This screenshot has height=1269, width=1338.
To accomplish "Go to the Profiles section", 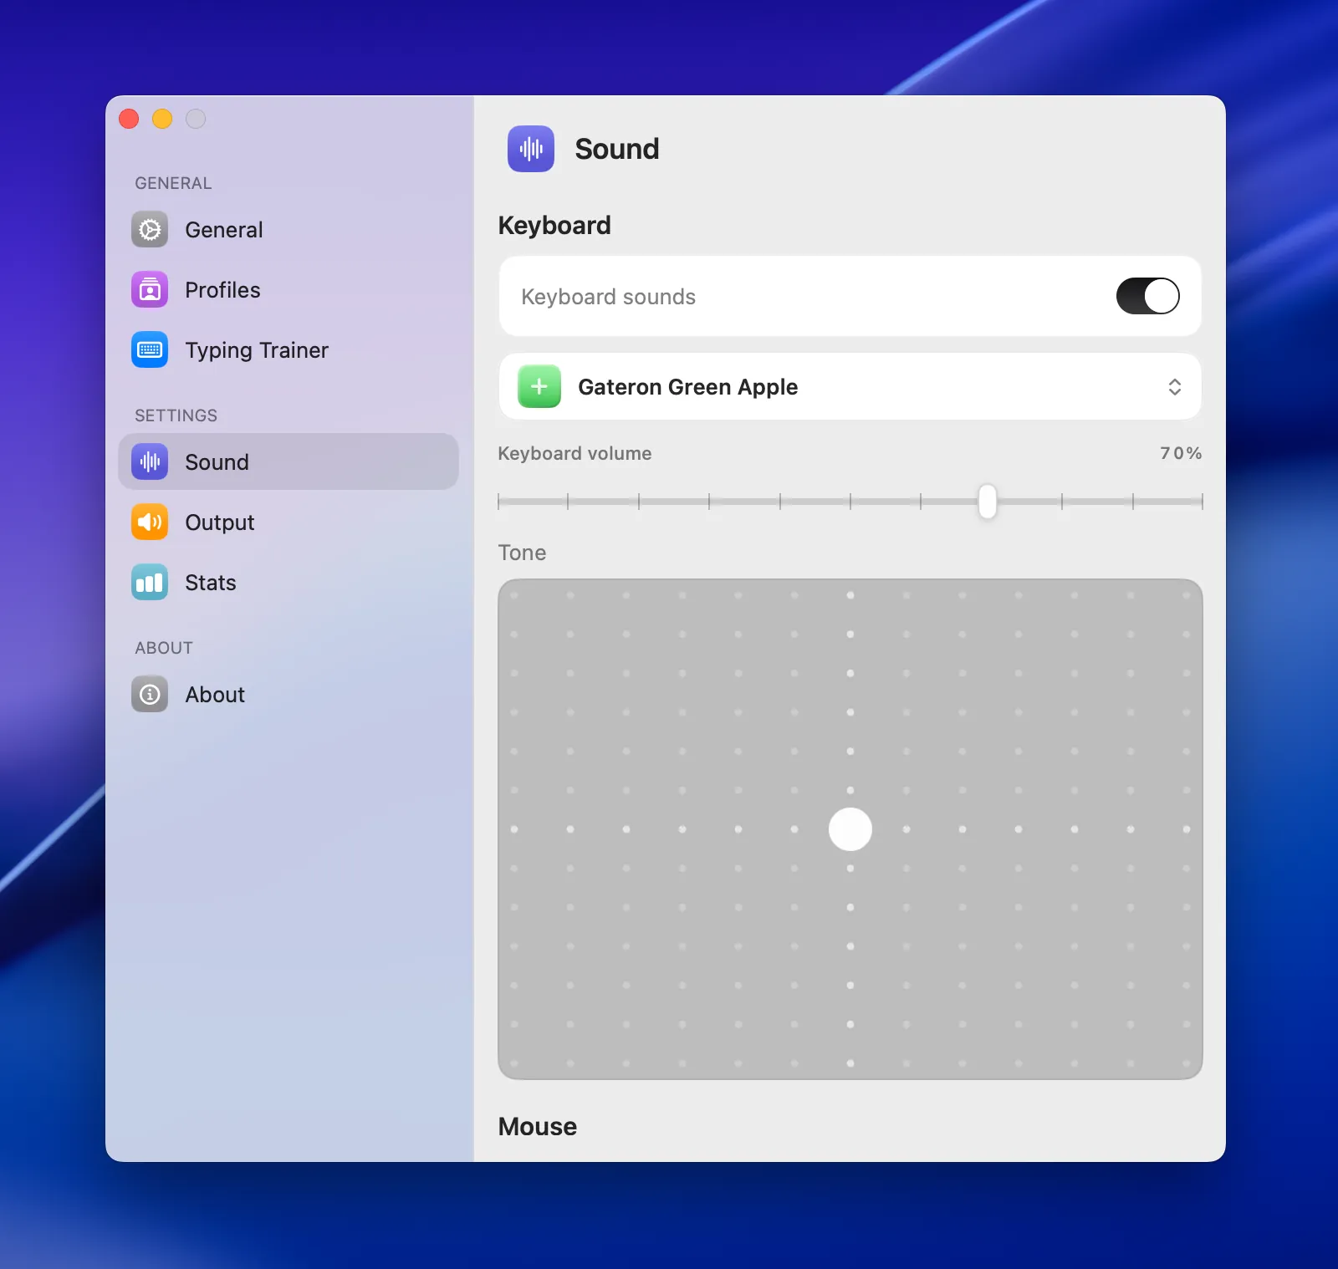I will [289, 290].
